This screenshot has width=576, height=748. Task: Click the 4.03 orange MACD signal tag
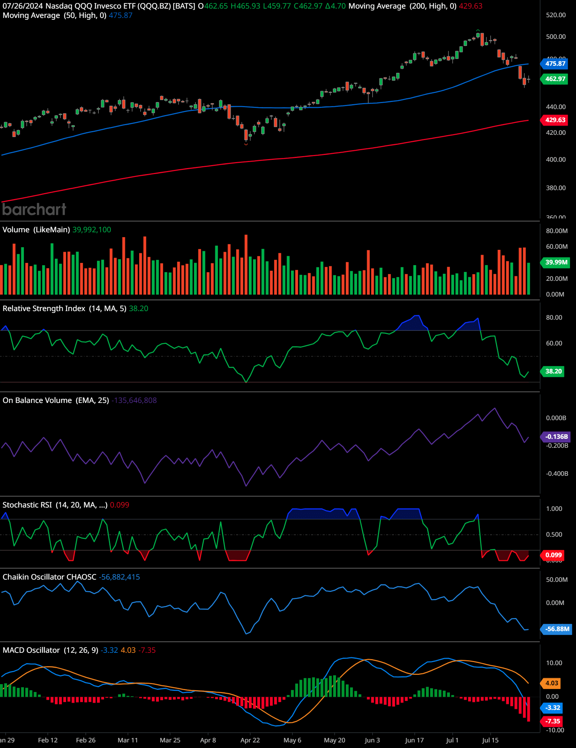tap(551, 683)
